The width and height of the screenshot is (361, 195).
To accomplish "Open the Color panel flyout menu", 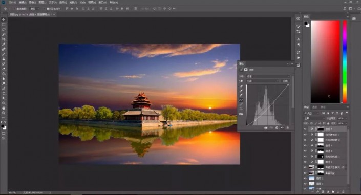I will point(347,17).
